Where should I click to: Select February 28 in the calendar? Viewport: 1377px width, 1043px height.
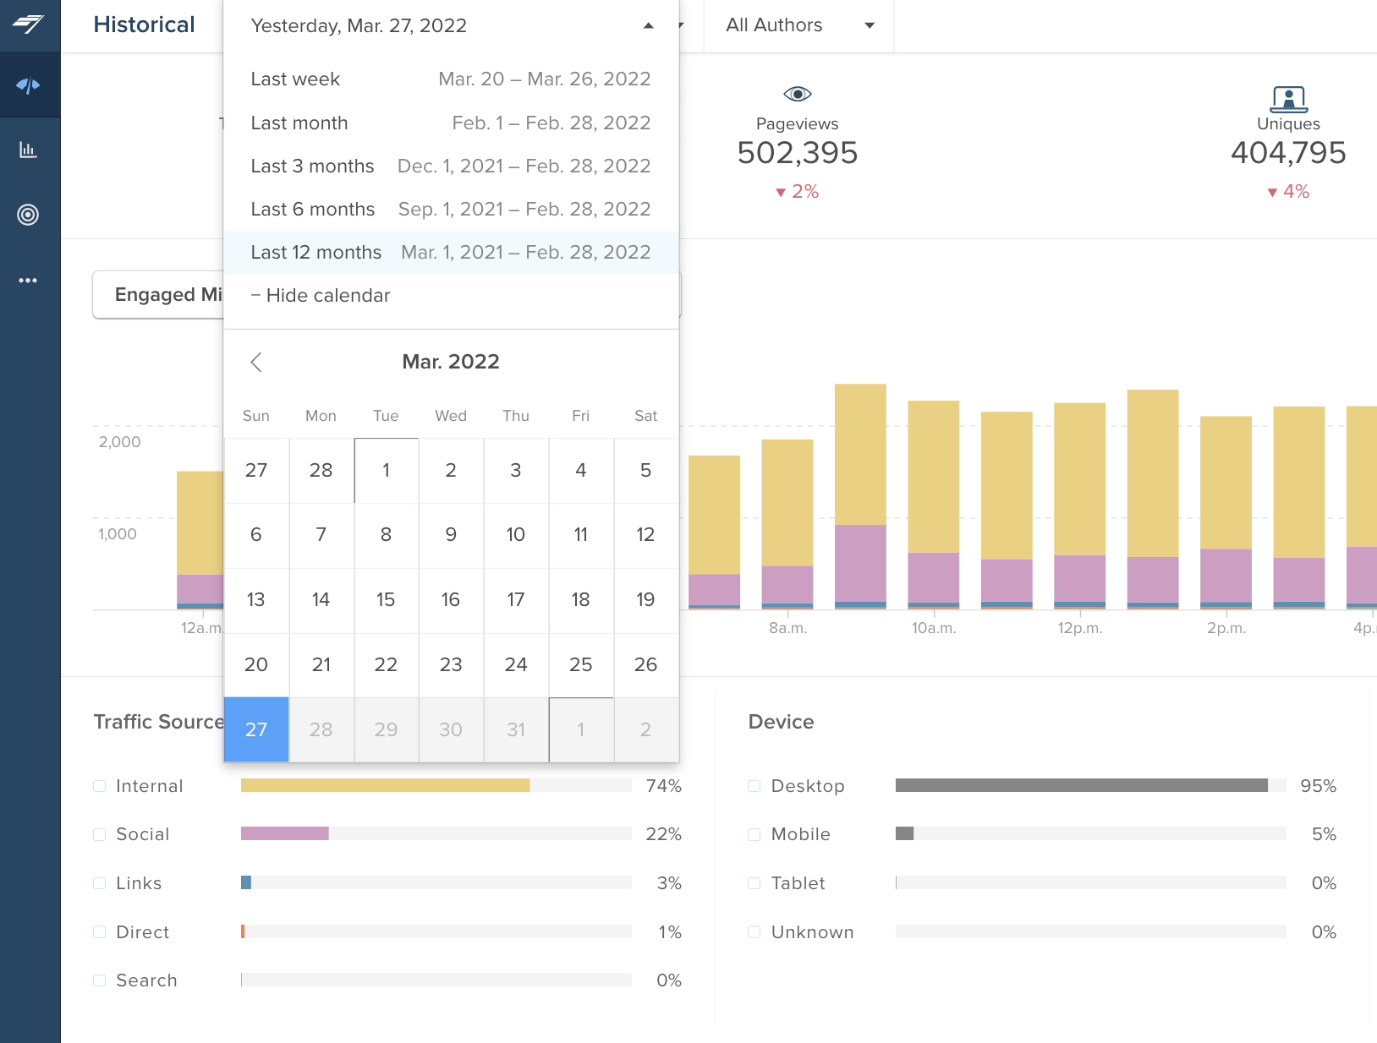321,470
